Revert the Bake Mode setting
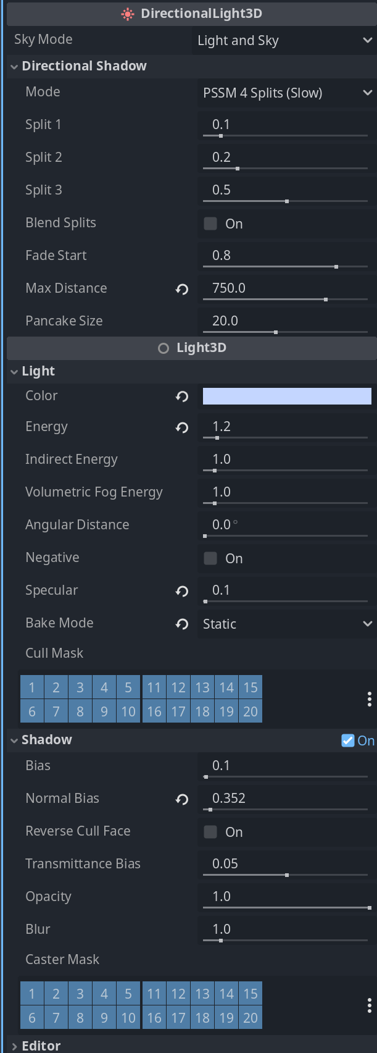Screen dimensions: 377x1053 click(182, 624)
